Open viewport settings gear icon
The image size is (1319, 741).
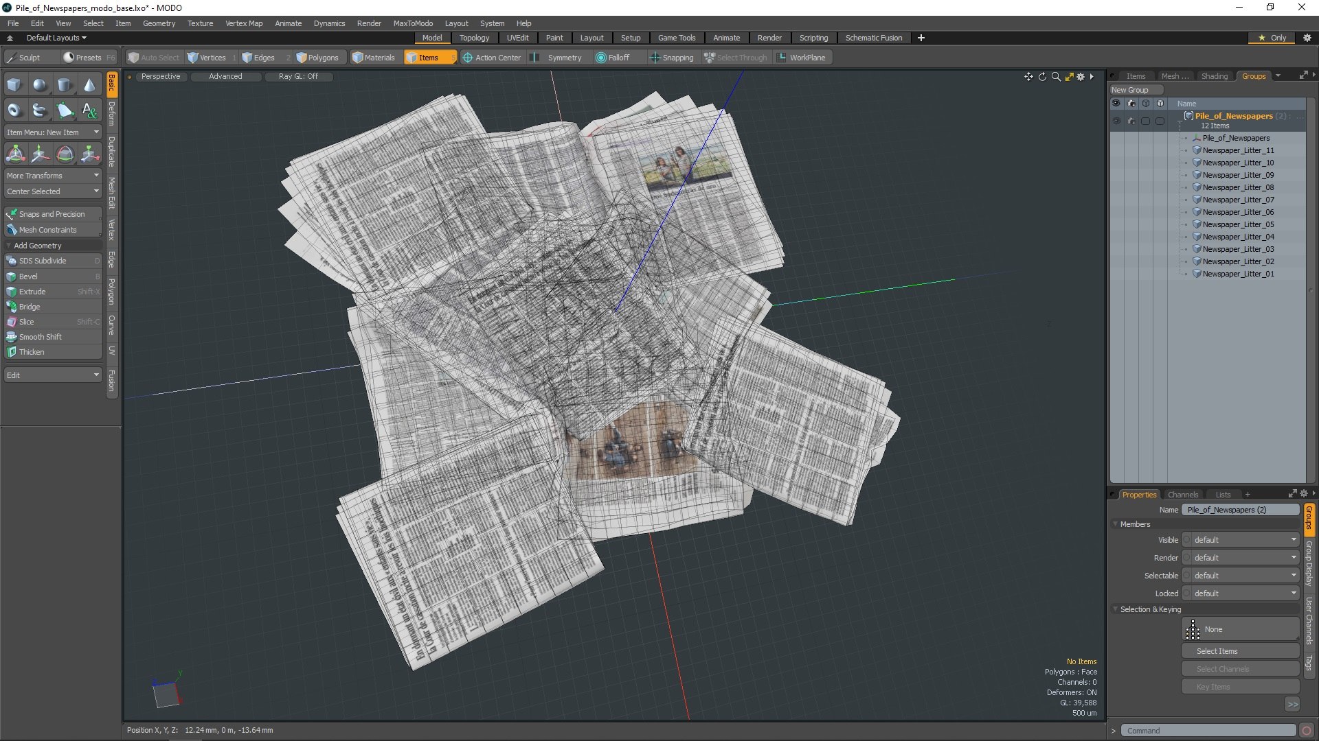(1081, 77)
